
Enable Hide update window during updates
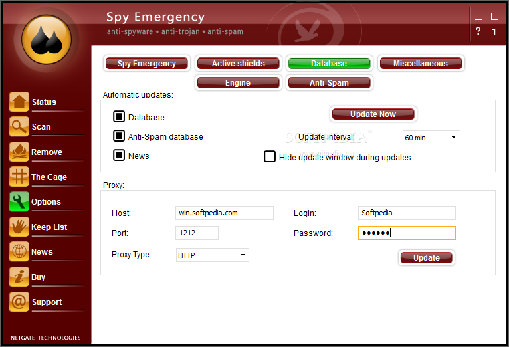click(270, 156)
